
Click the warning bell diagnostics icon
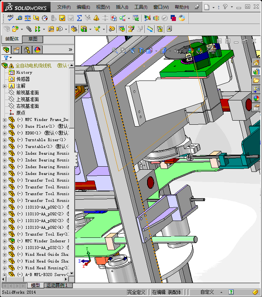coord(96,18)
